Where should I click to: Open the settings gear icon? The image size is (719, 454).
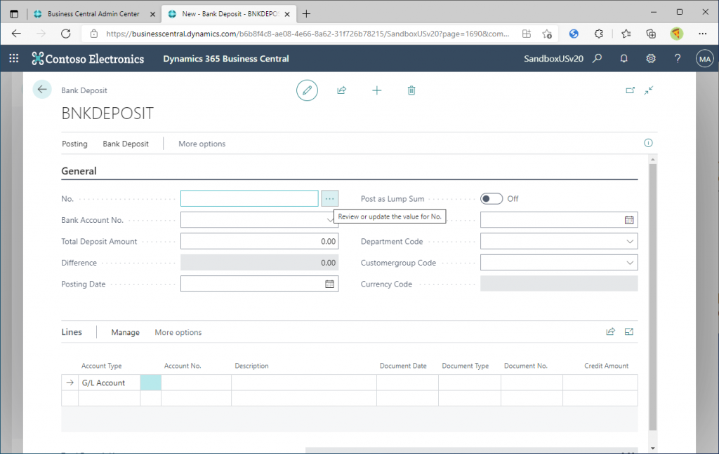coord(651,59)
